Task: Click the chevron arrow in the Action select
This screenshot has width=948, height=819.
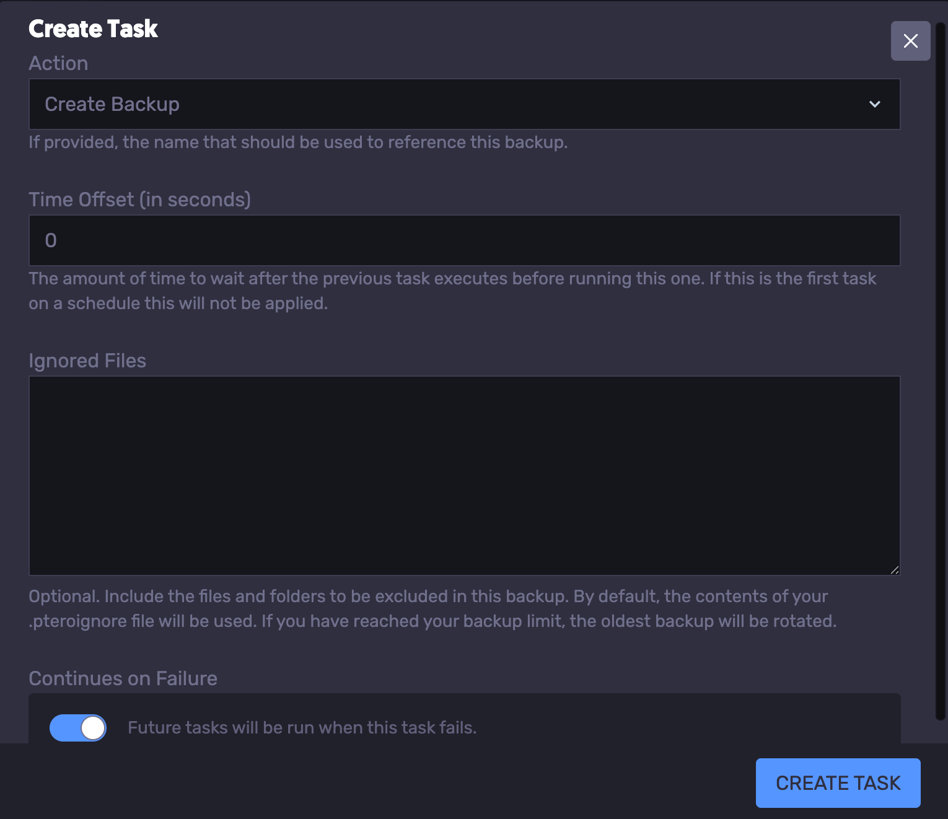Action: pyautogui.click(x=874, y=104)
